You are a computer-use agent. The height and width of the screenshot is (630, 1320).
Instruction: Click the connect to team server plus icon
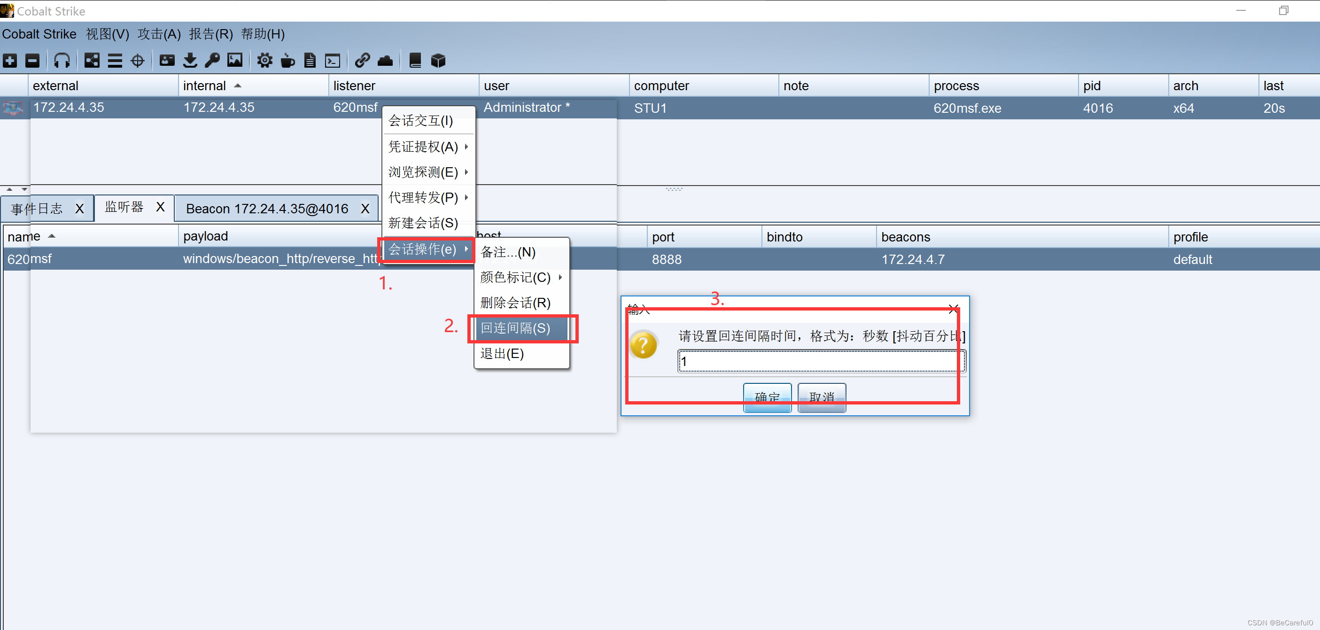point(10,61)
